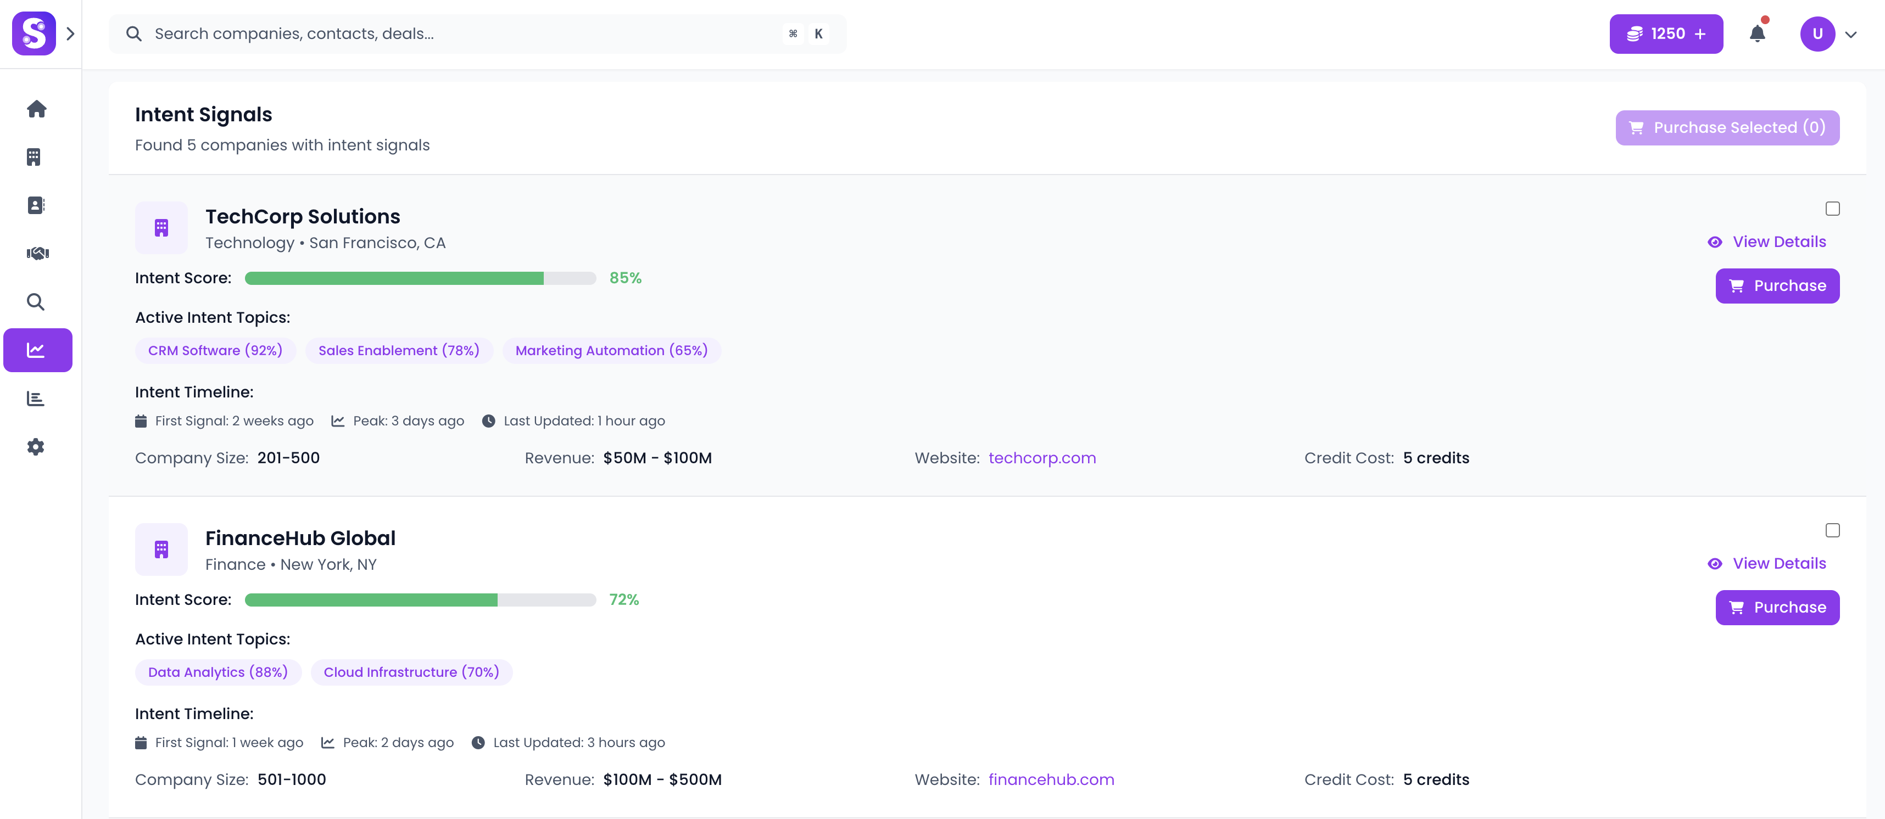Select the checkbox for TechCorp Solutions
1885x819 pixels.
(x=1832, y=209)
